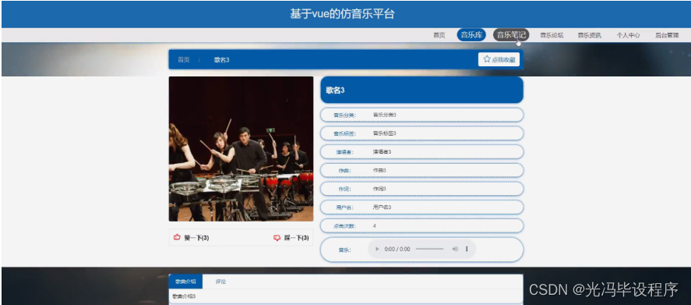
Task: Click the 用户名3 value text
Action: [382, 207]
